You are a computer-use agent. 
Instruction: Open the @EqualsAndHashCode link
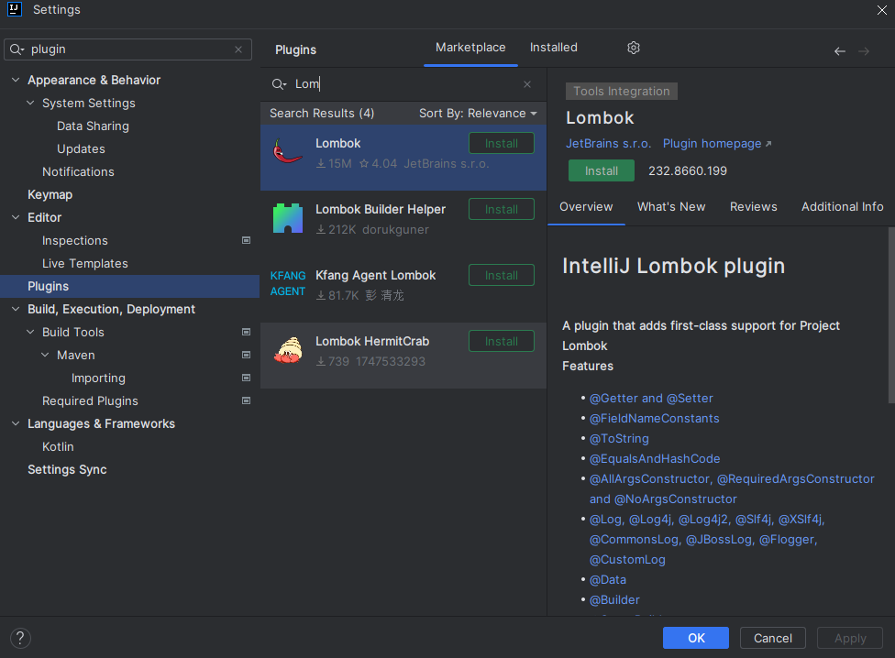[655, 459]
